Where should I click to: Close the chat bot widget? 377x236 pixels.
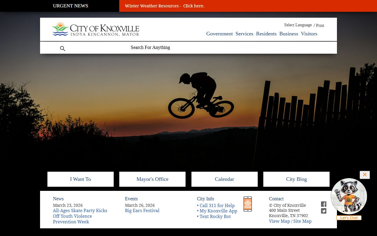click(x=364, y=175)
